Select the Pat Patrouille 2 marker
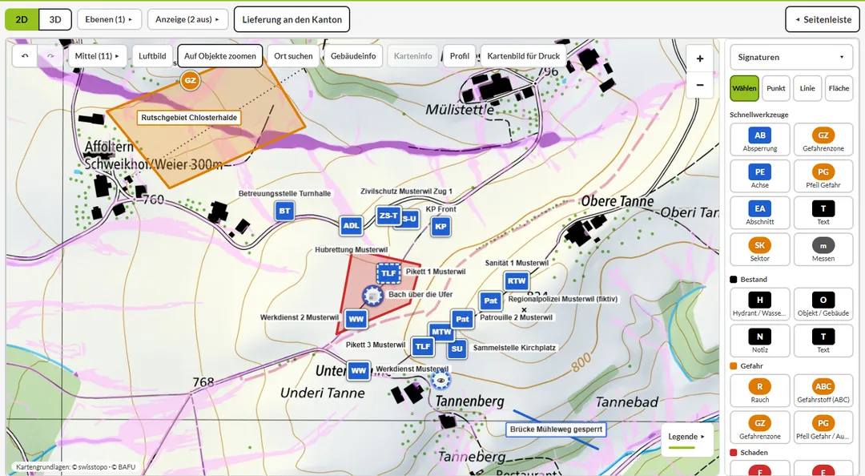The height and width of the screenshot is (476, 865). (462, 319)
